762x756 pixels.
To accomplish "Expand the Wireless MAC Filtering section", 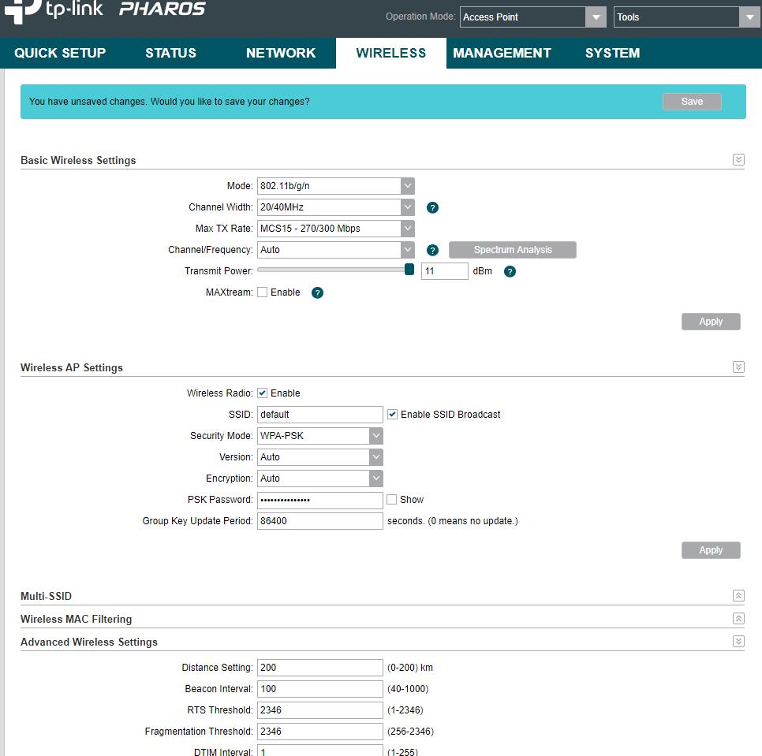I will 738,619.
